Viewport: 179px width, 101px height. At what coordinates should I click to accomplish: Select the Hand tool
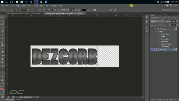pyautogui.click(x=3, y=80)
